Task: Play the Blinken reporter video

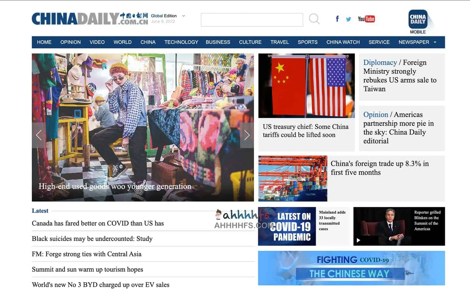Action: 358,240
